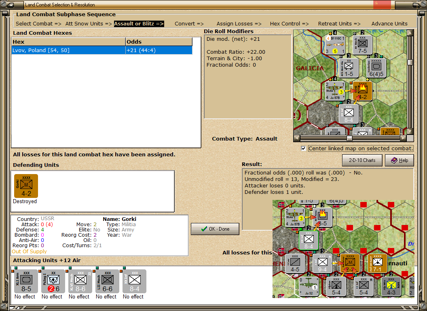Click the Odds column header

click(x=159, y=42)
